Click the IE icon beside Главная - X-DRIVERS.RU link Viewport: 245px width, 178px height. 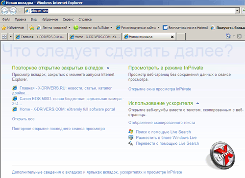pos(15,88)
